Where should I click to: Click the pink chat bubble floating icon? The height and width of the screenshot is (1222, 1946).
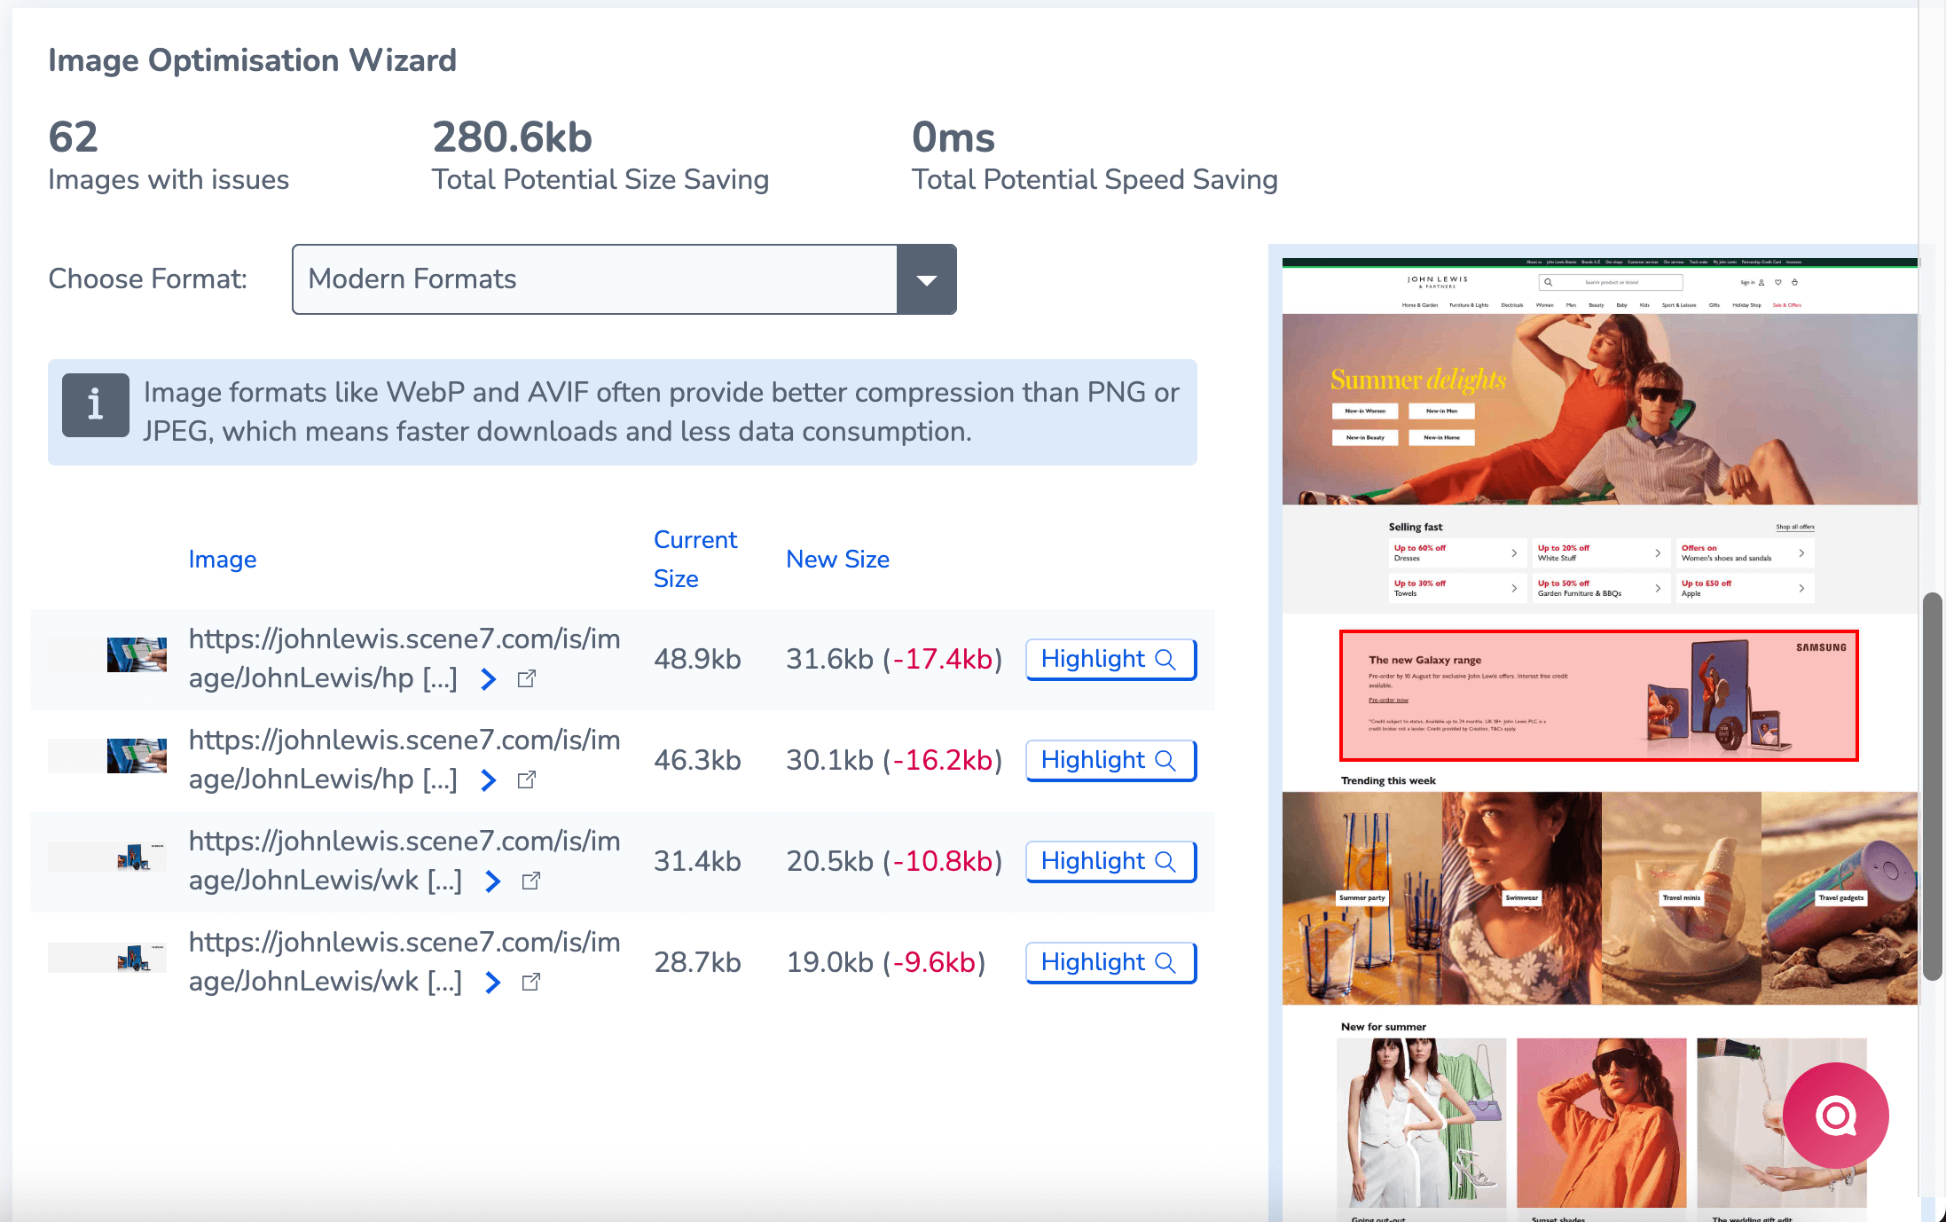coord(1835,1115)
